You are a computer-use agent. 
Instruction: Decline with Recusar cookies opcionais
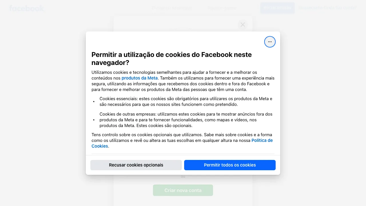136,165
